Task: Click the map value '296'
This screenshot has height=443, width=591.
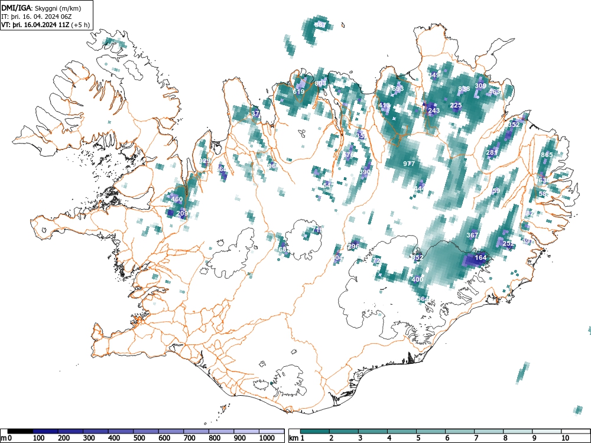Action: [353, 246]
